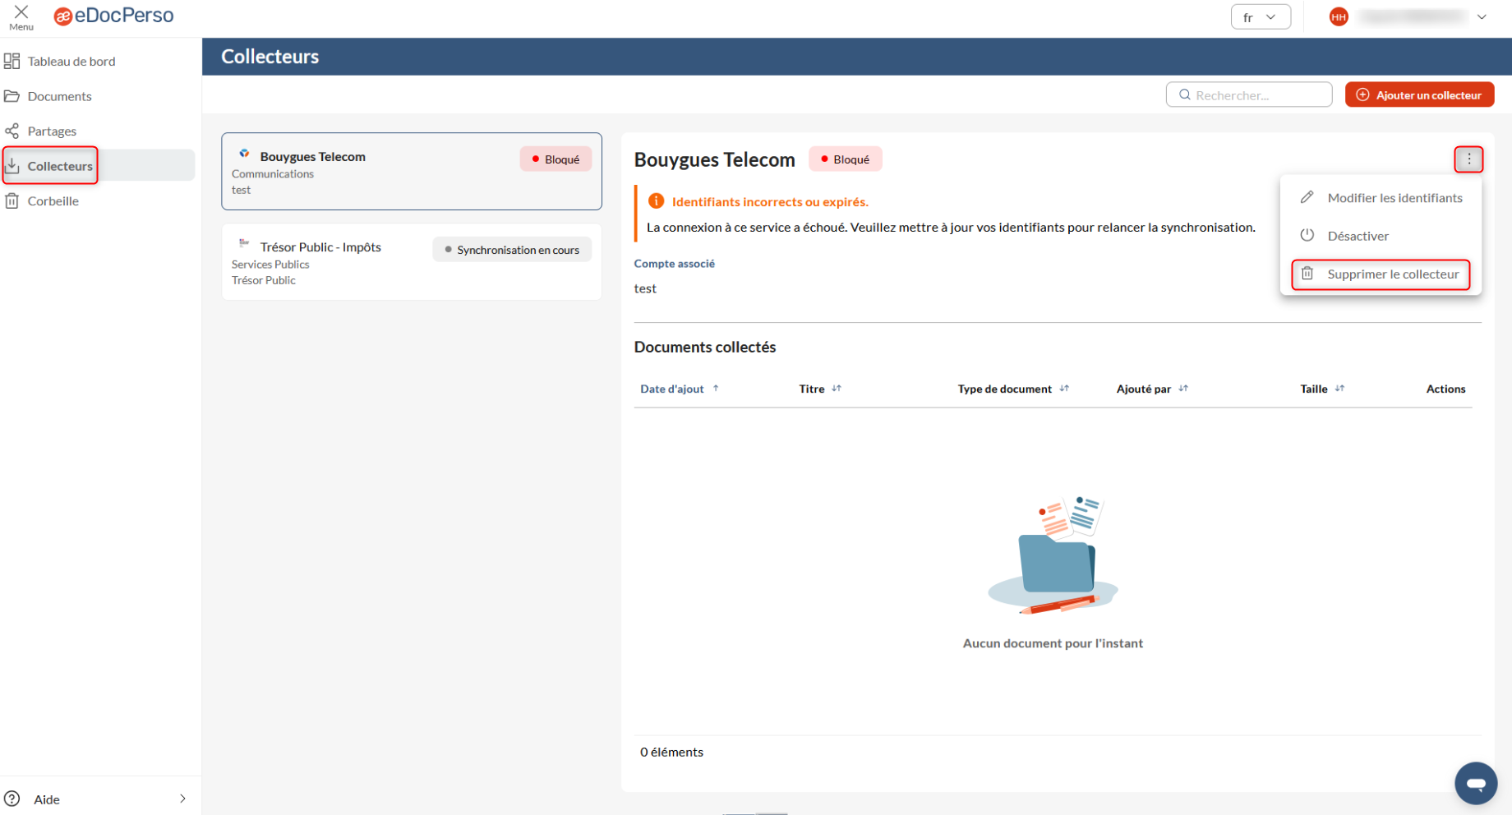Click the HH user avatar
The height and width of the screenshot is (815, 1512).
(1339, 16)
